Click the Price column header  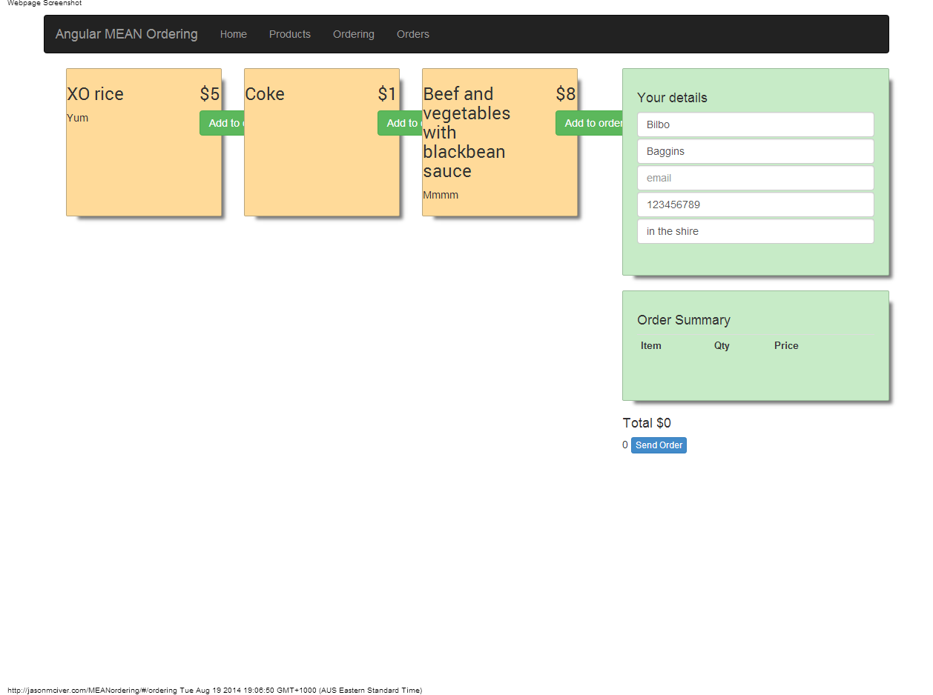(x=786, y=346)
